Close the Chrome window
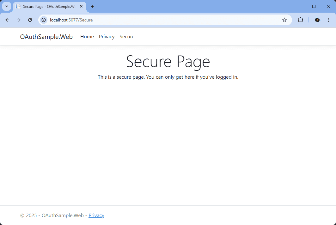This screenshot has height=225, width=336. 328,6
